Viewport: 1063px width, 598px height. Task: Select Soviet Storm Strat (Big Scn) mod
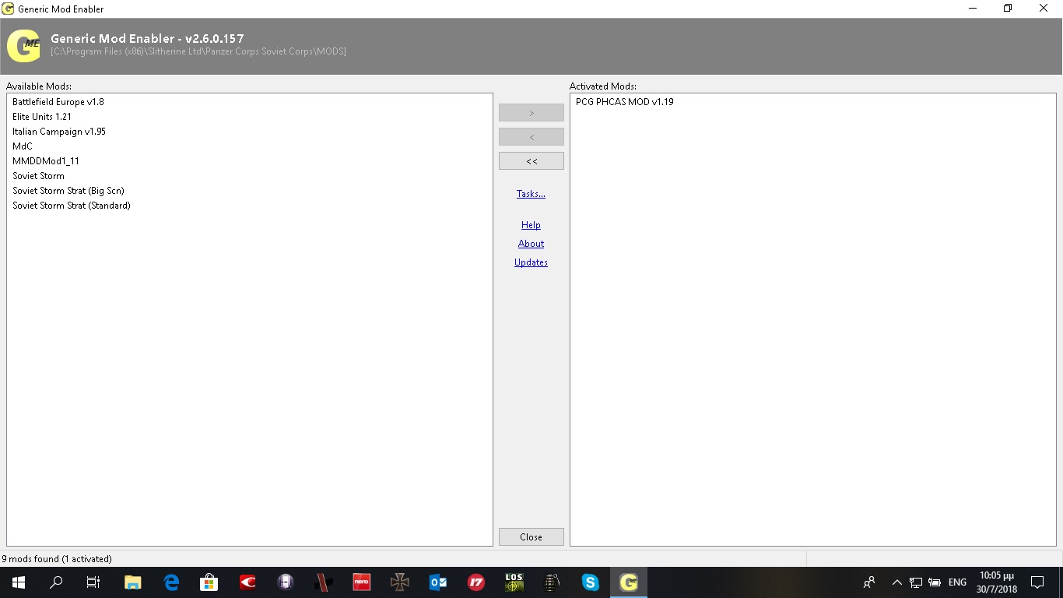pyautogui.click(x=68, y=191)
